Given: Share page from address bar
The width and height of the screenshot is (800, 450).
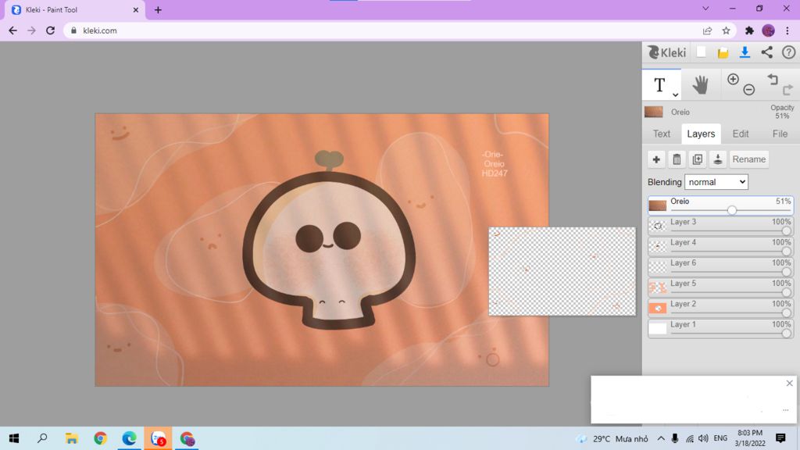Looking at the screenshot, I should [x=707, y=30].
